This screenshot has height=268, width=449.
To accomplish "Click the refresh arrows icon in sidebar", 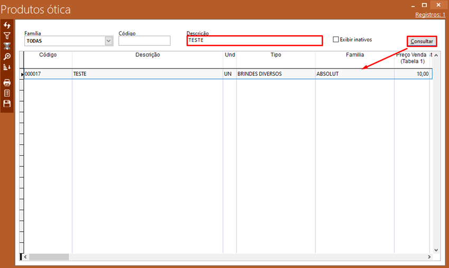I will [x=7, y=26].
